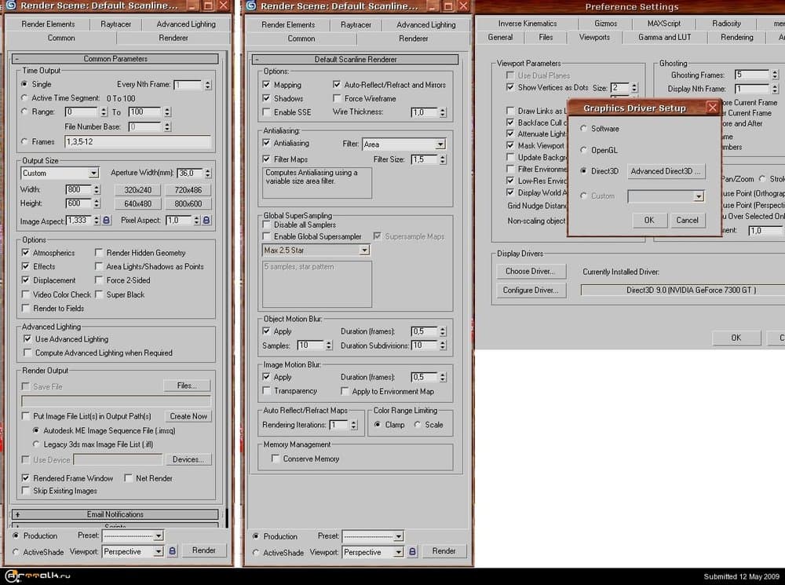Viewport: 785px width, 585px height.
Task: Disable the Atmospherics checkbox
Action: point(27,253)
